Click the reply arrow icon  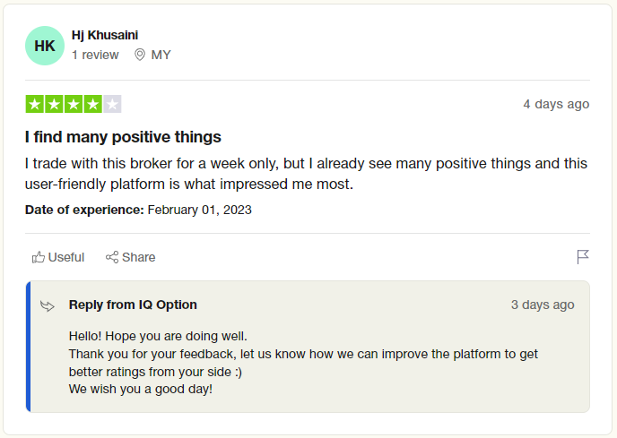pyautogui.click(x=48, y=306)
